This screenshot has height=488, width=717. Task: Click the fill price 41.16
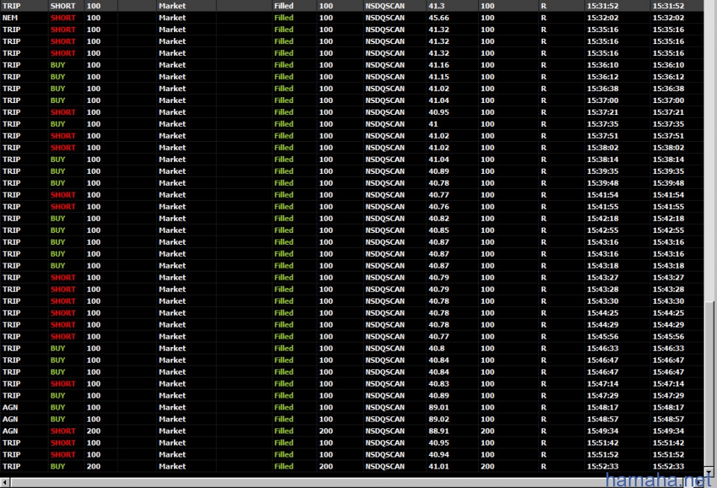[x=438, y=65]
